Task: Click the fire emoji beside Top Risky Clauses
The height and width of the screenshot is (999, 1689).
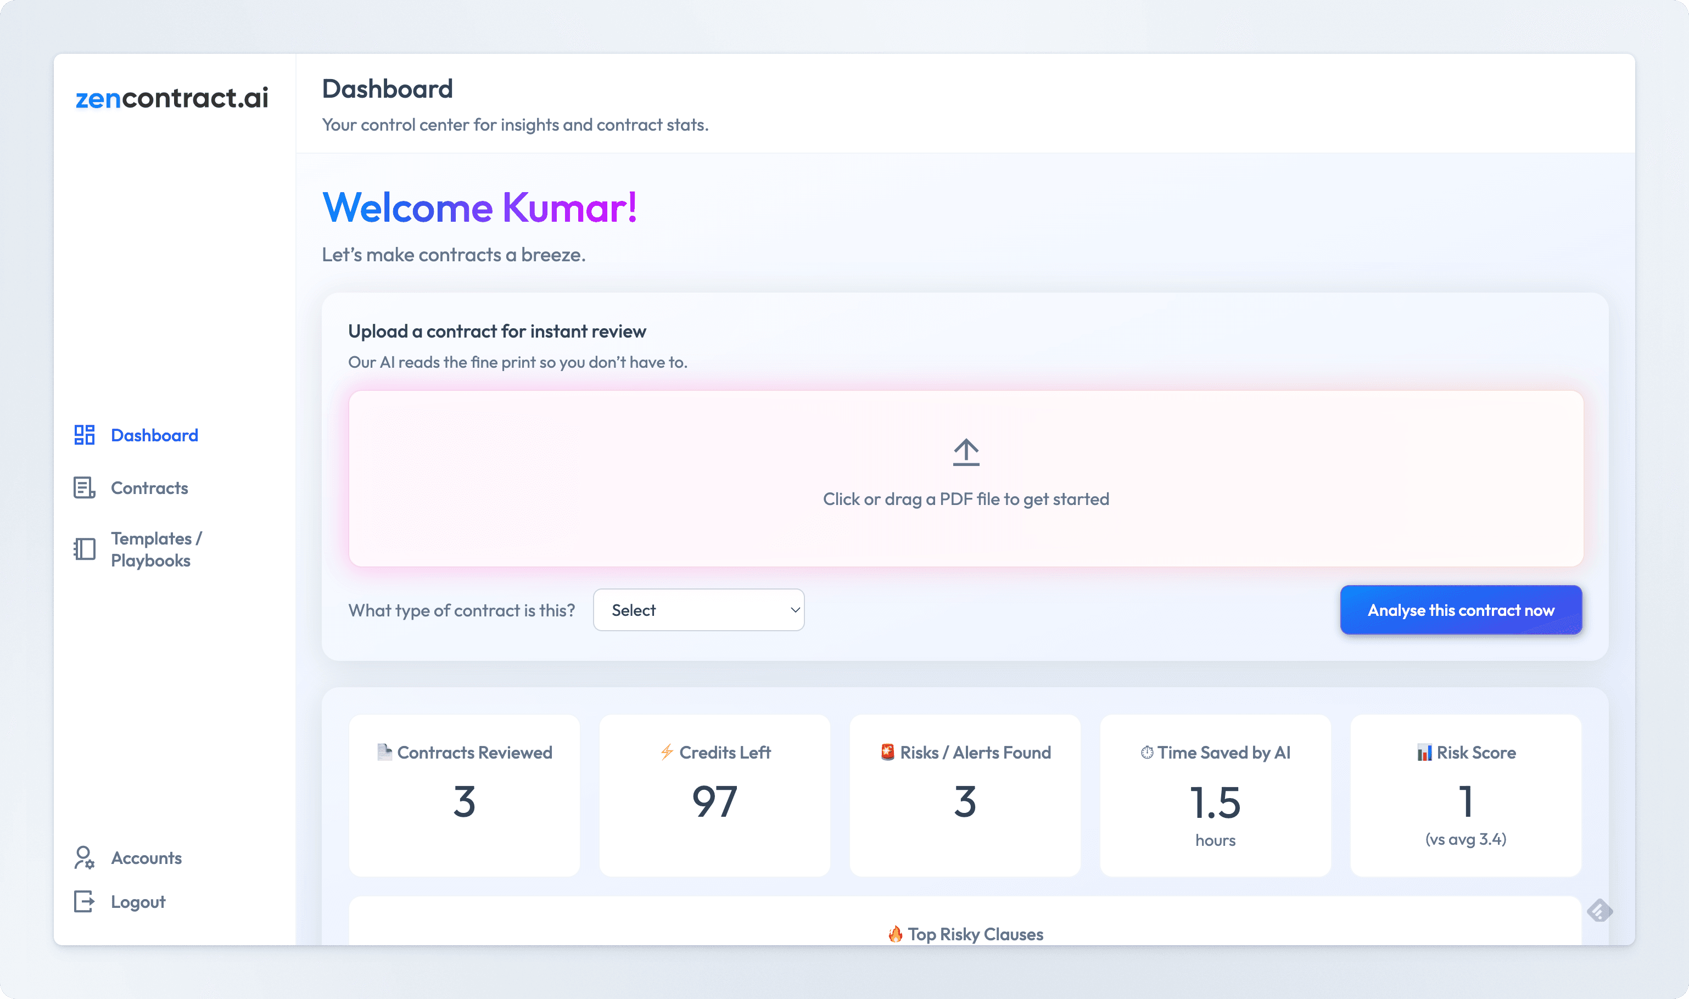Action: coord(896,934)
